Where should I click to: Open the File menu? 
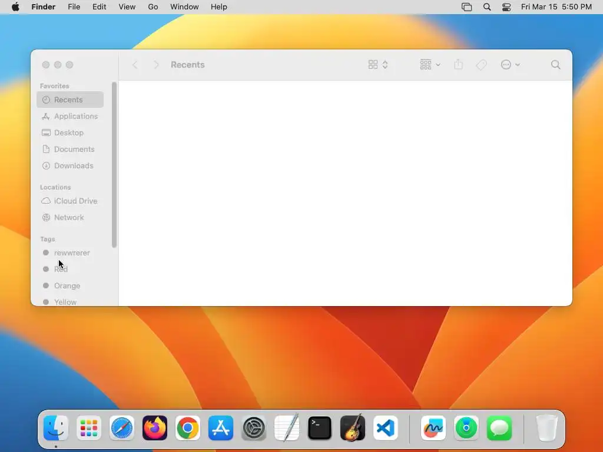pos(74,7)
